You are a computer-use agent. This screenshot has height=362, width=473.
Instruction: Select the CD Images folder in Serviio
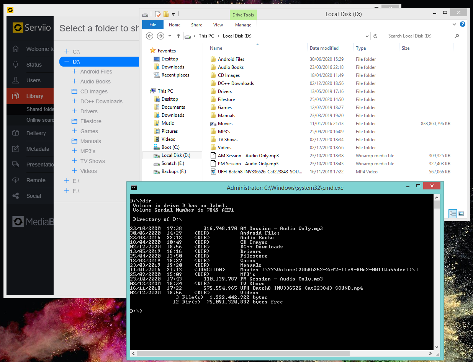(x=94, y=91)
